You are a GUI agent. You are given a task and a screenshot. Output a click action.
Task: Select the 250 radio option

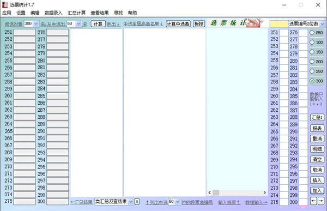(316, 71)
